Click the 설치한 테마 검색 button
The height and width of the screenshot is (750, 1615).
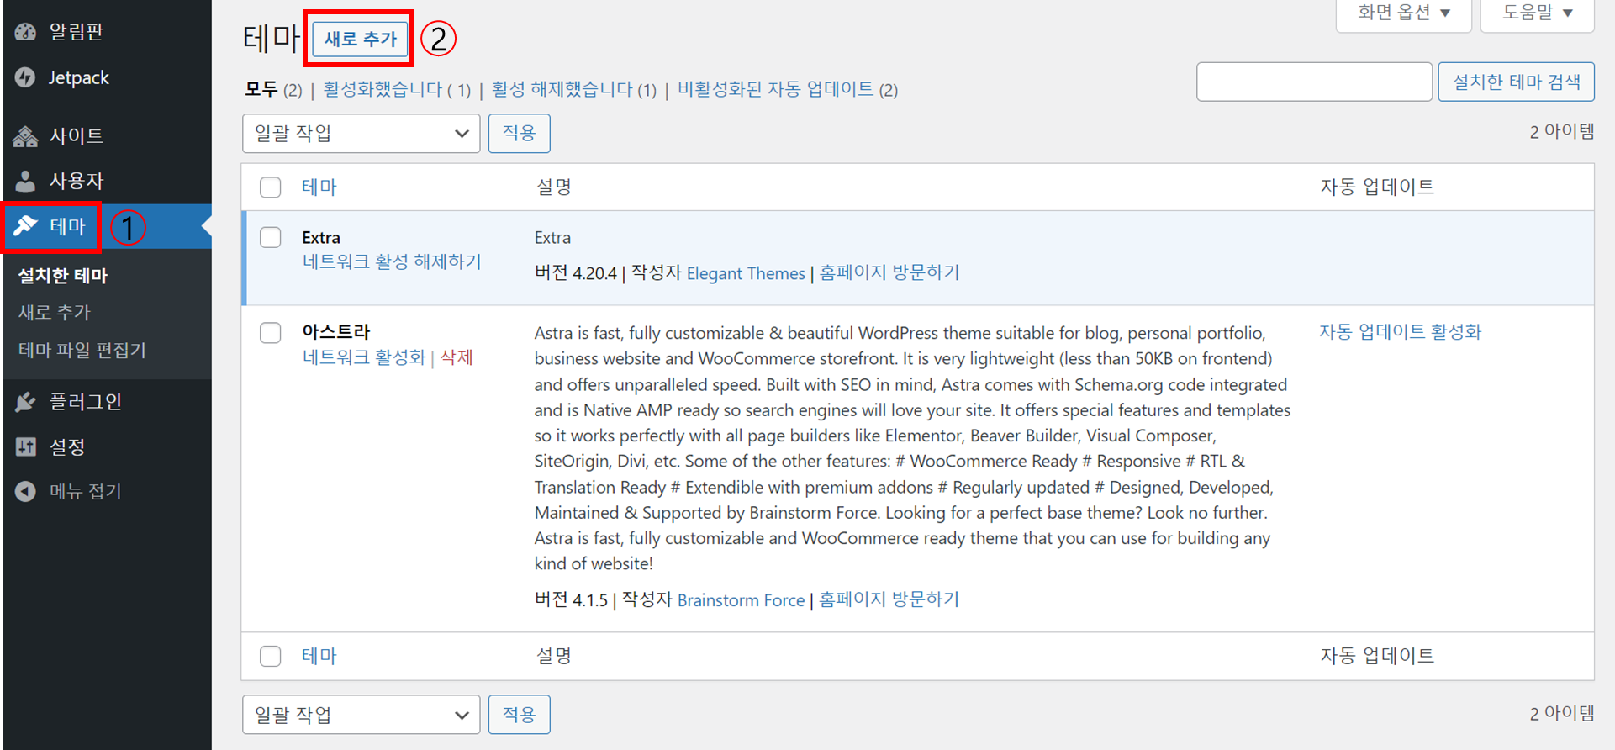point(1516,82)
